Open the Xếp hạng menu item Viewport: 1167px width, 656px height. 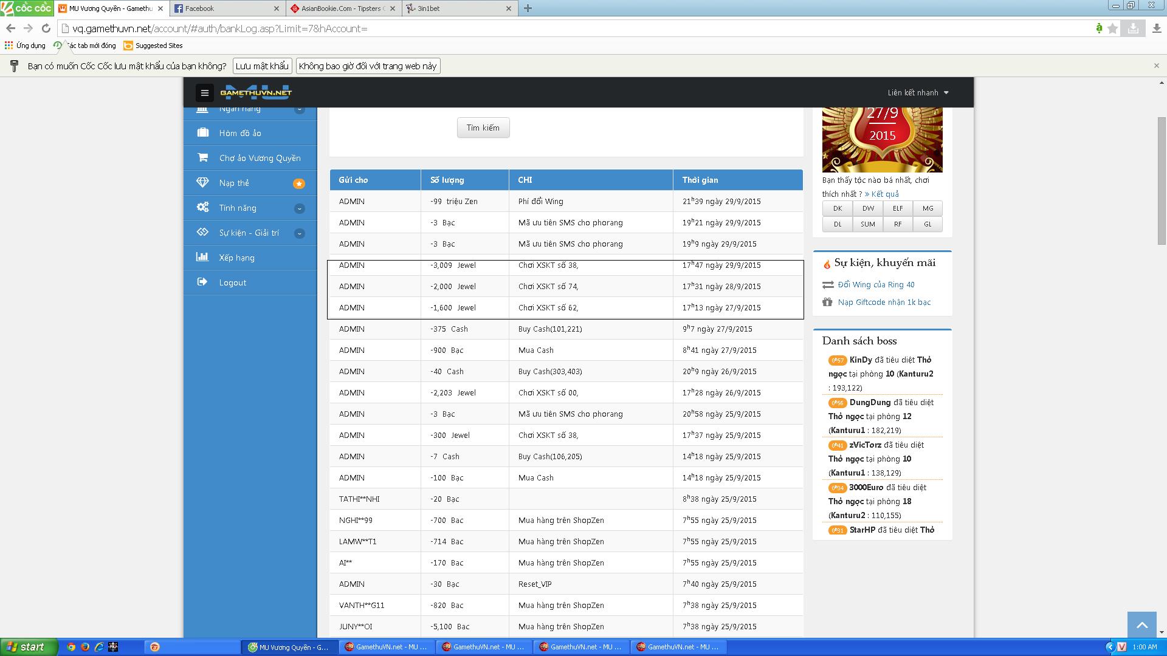coord(250,258)
